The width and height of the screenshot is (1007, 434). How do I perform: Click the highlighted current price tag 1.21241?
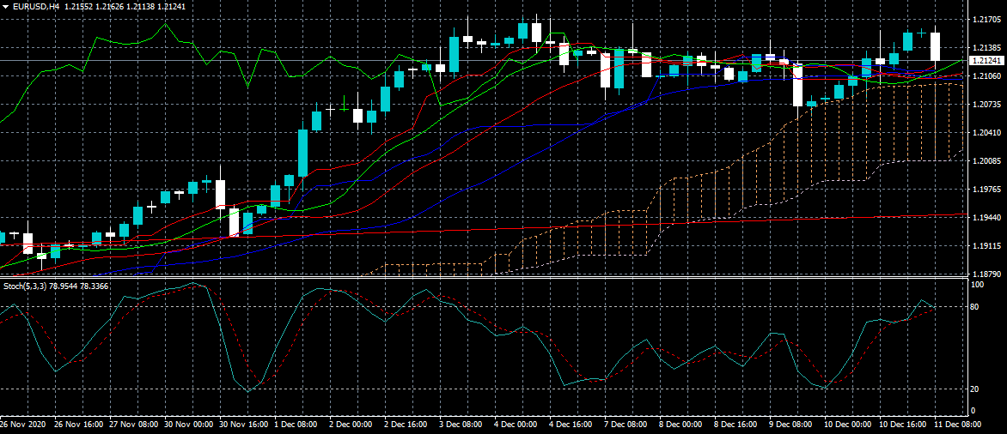coord(987,61)
